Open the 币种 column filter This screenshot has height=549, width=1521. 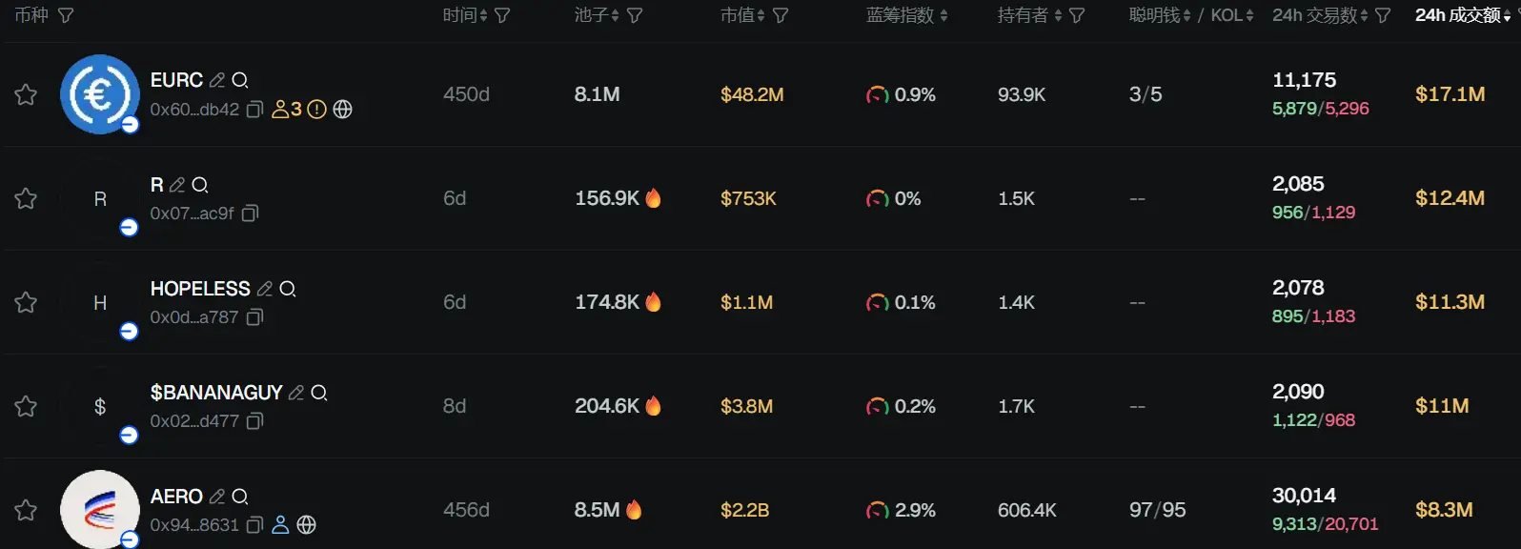66,15
